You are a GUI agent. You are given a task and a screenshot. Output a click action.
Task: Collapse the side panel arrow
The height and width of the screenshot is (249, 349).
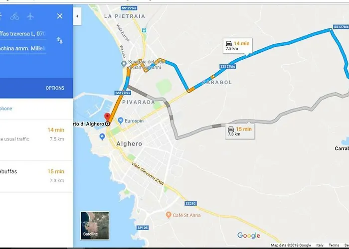77,16
